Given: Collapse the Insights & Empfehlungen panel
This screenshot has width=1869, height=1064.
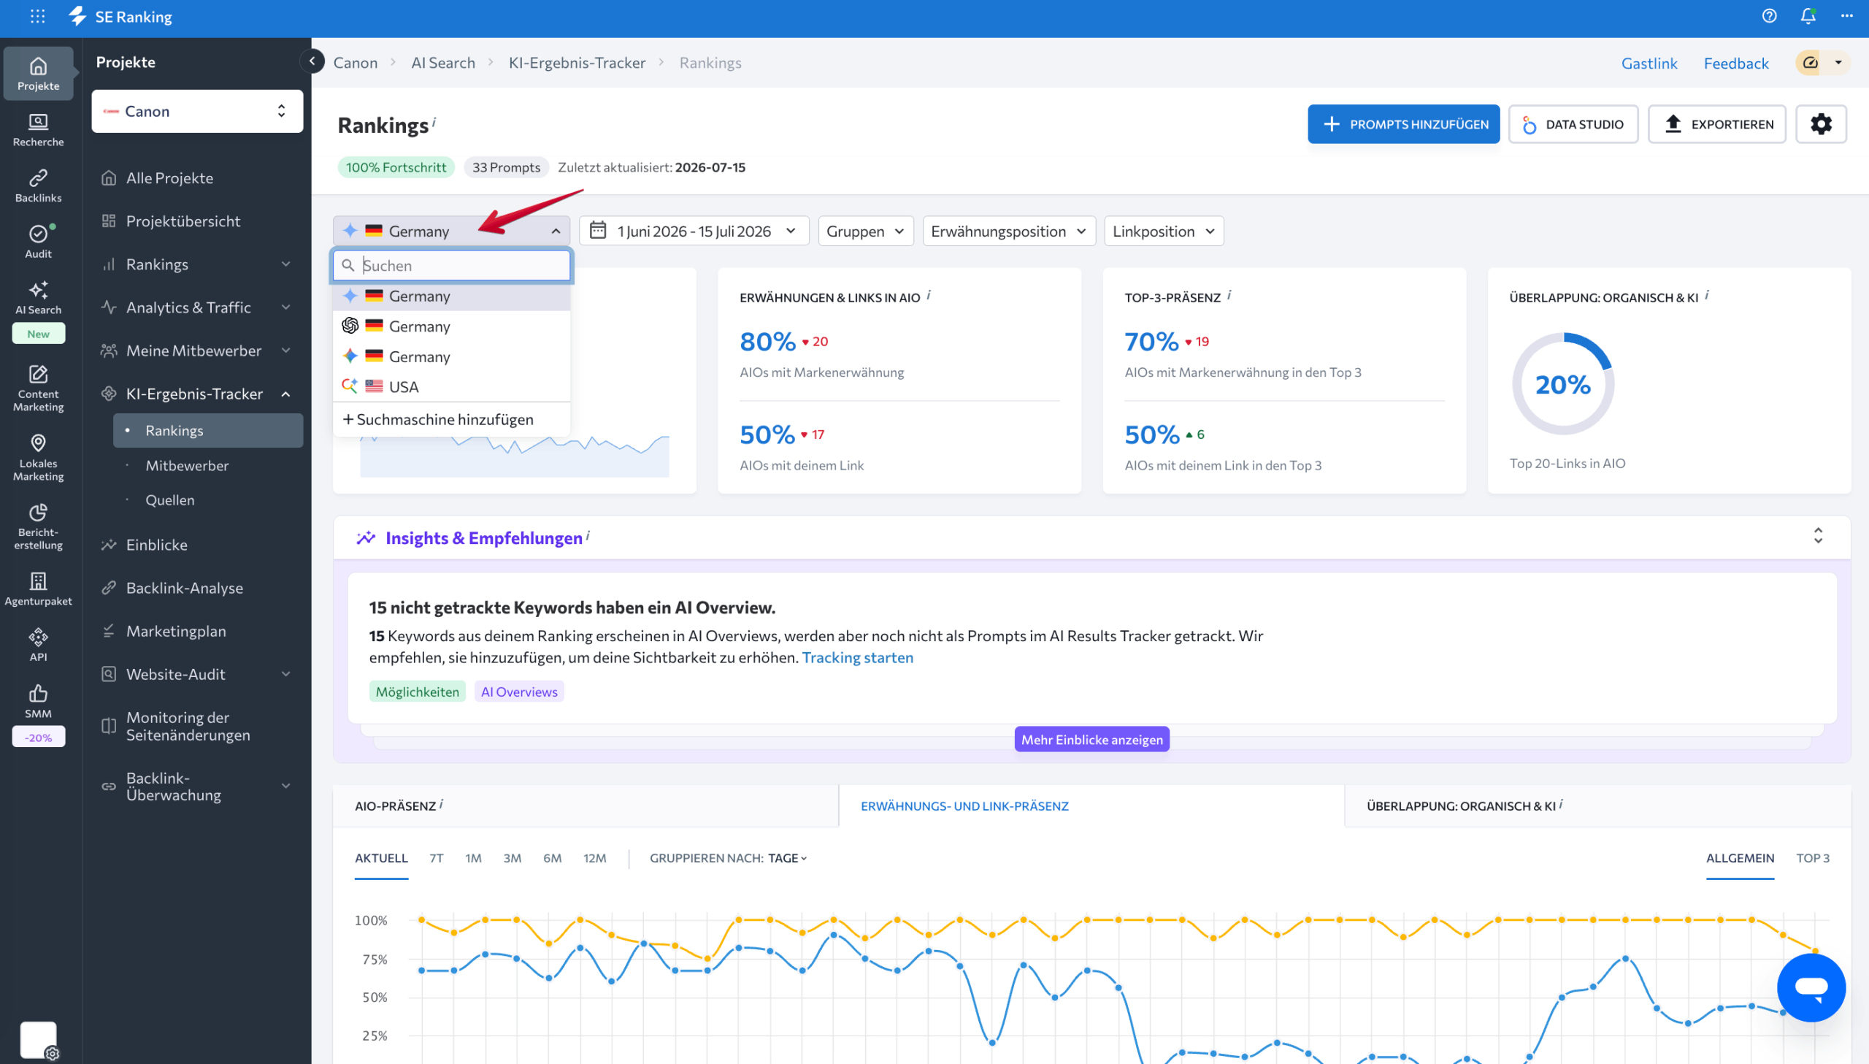Looking at the screenshot, I should (x=1818, y=536).
